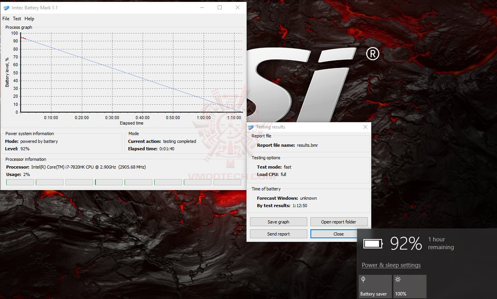Open Power & sleep settings
Image resolution: width=497 pixels, height=299 pixels.
(391, 265)
